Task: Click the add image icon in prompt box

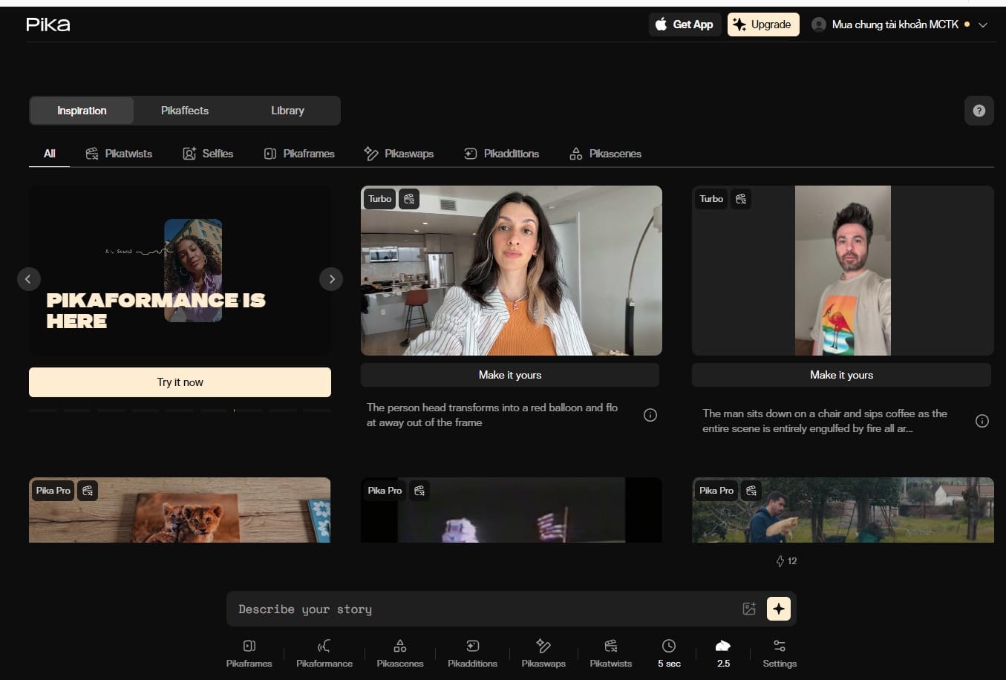Action: [749, 609]
